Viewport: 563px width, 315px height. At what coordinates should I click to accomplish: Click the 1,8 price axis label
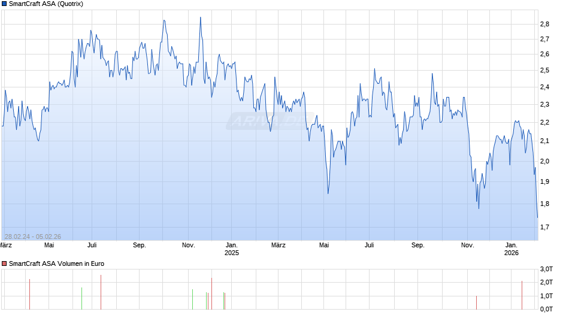pyautogui.click(x=544, y=204)
